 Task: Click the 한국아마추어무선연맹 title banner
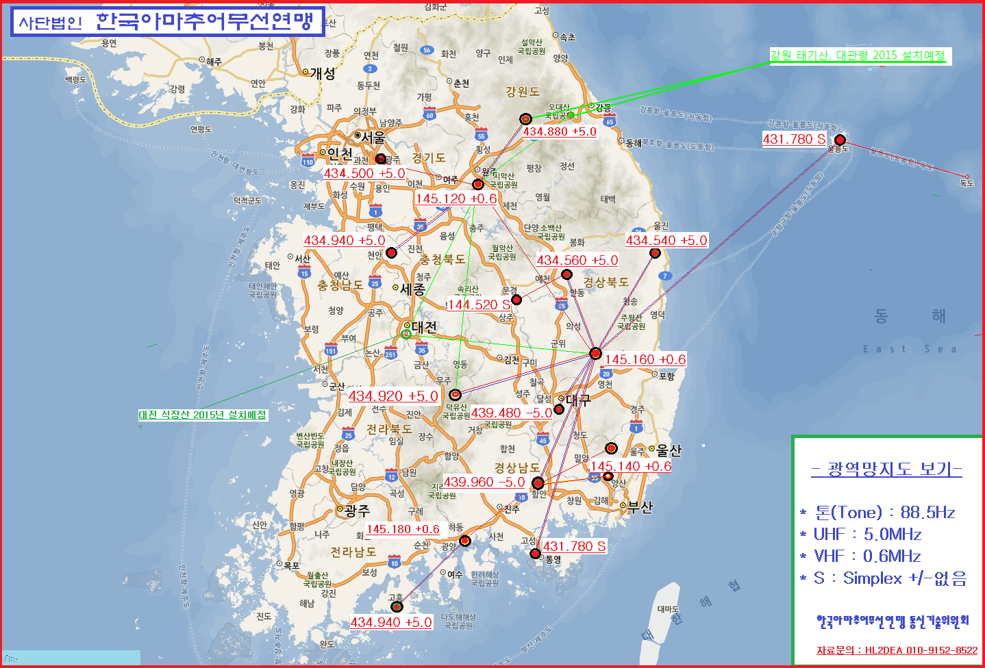(x=168, y=22)
